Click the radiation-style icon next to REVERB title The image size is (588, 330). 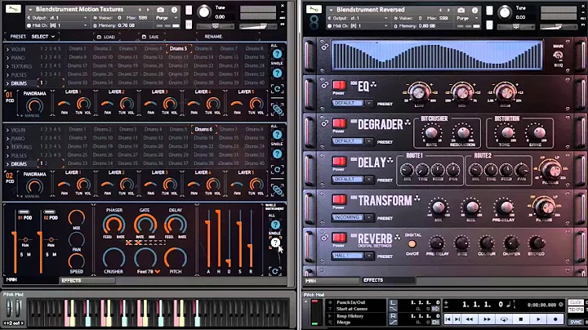[x=398, y=237]
